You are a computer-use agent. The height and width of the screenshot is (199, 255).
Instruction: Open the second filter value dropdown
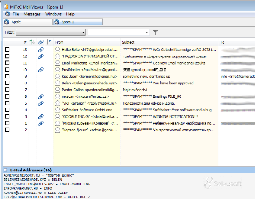pyautogui.click(x=119, y=32)
